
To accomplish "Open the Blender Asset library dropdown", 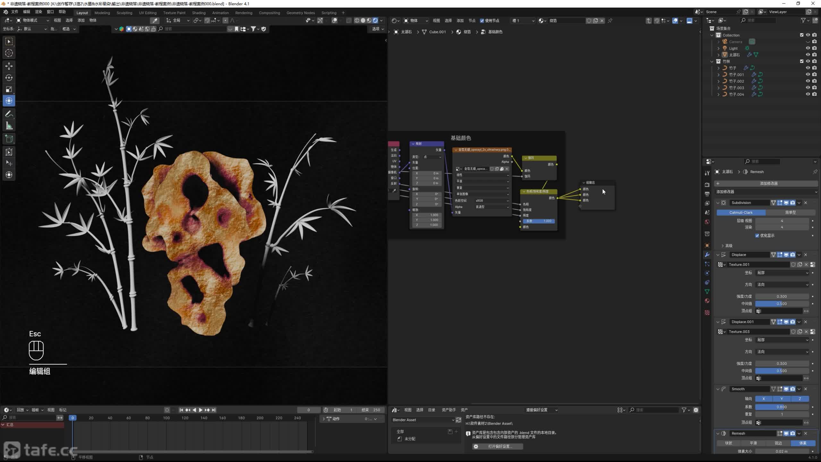I will (x=423, y=420).
